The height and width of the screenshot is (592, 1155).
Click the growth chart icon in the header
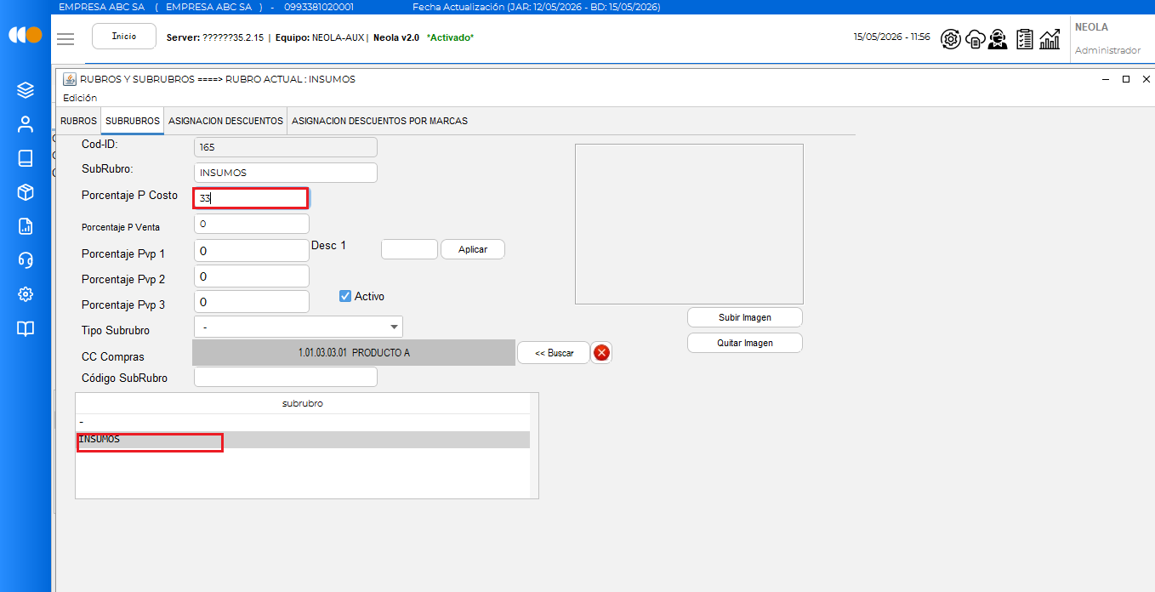pyautogui.click(x=1050, y=39)
